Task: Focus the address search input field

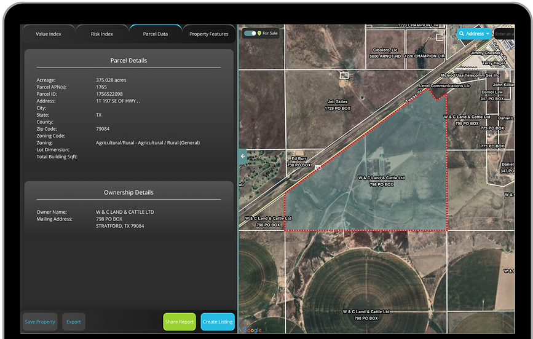Action: point(504,34)
